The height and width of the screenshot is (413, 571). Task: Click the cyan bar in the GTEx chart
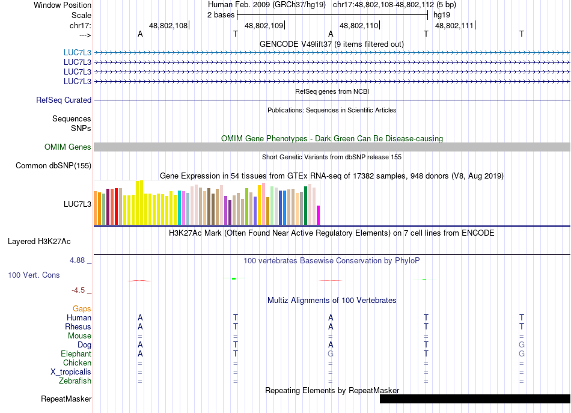[x=179, y=207]
